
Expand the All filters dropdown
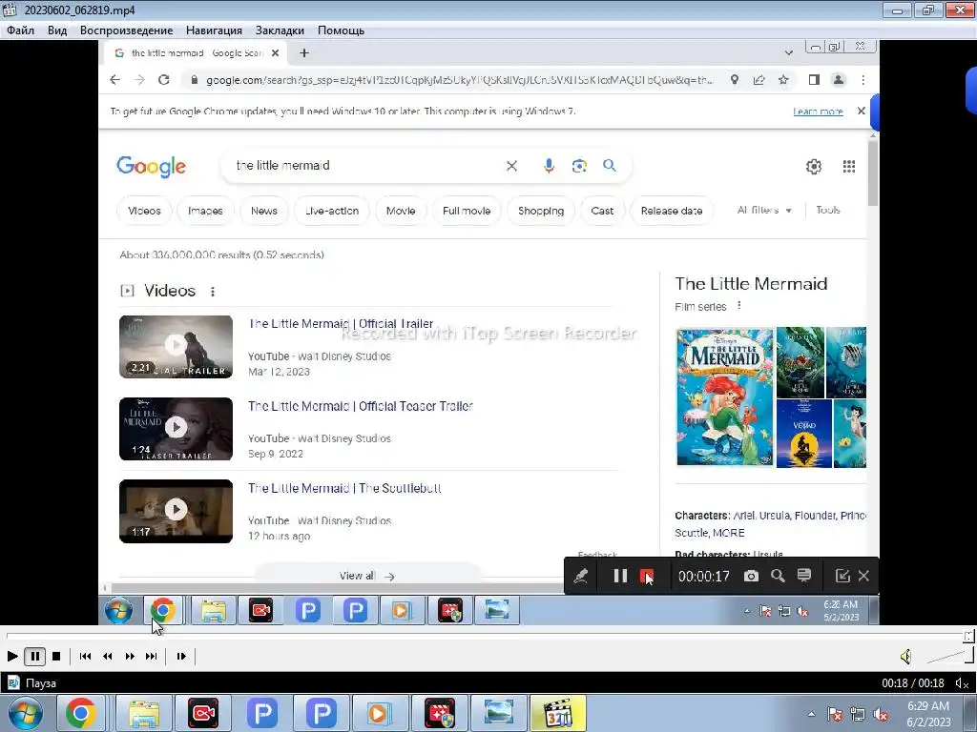point(764,211)
